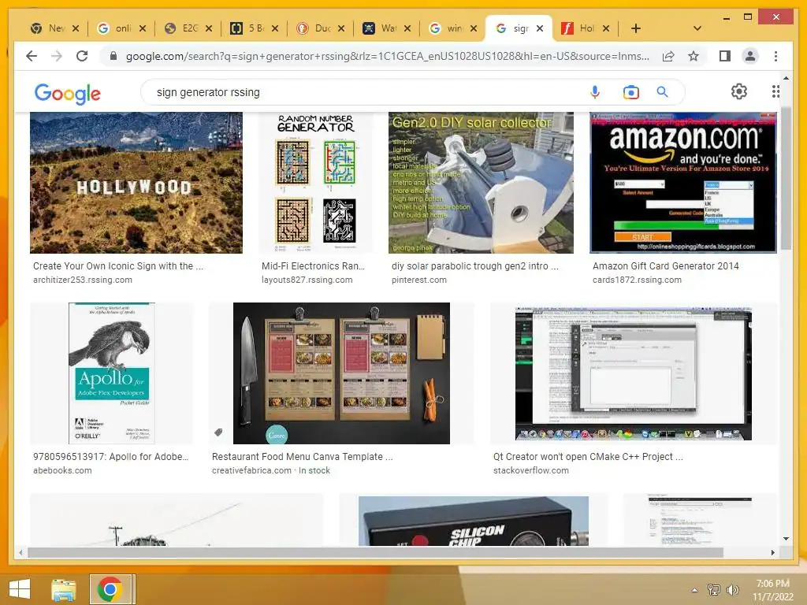Open the network icon in tray
Viewport: 807px width, 605px height.
(714, 590)
